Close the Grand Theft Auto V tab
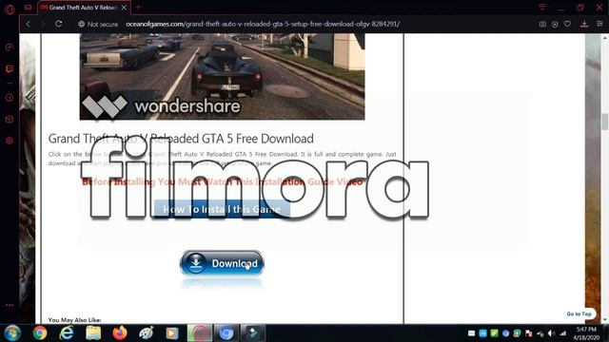The width and height of the screenshot is (609, 342). click(124, 8)
